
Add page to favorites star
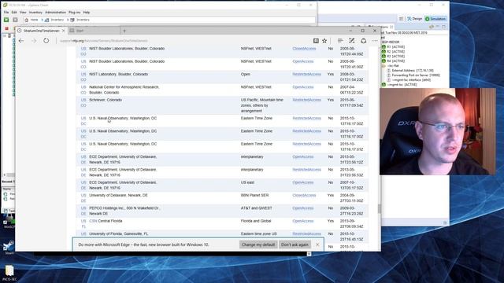(x=324, y=41)
